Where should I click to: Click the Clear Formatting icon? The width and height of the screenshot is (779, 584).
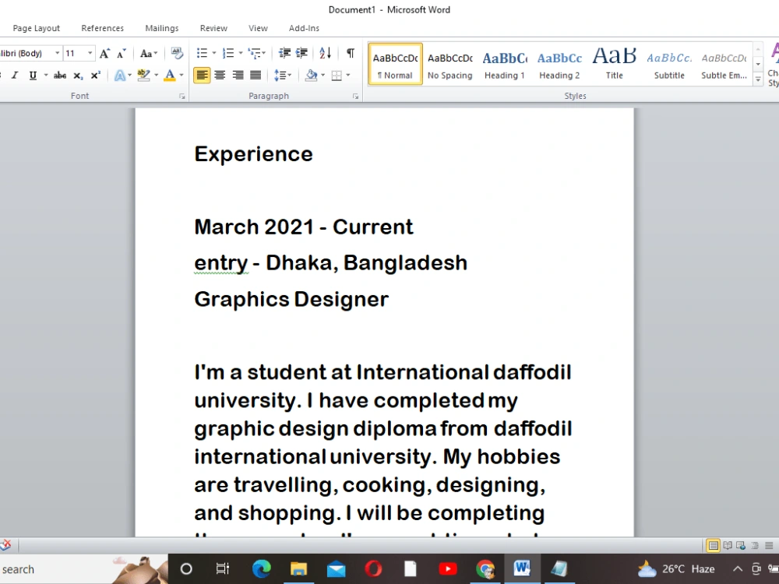[x=176, y=53]
